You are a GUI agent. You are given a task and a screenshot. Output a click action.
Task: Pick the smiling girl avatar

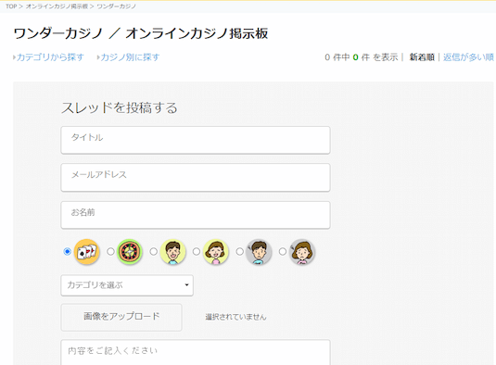pos(216,252)
